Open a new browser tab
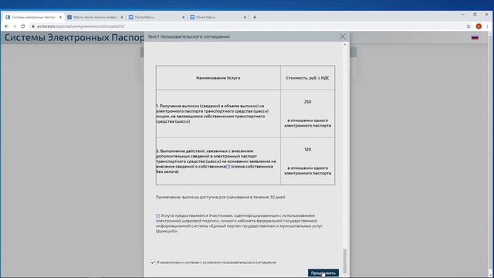Screen dimensions: 494x278 point(255,17)
